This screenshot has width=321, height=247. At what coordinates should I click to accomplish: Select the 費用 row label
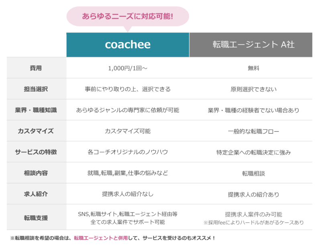36,68
